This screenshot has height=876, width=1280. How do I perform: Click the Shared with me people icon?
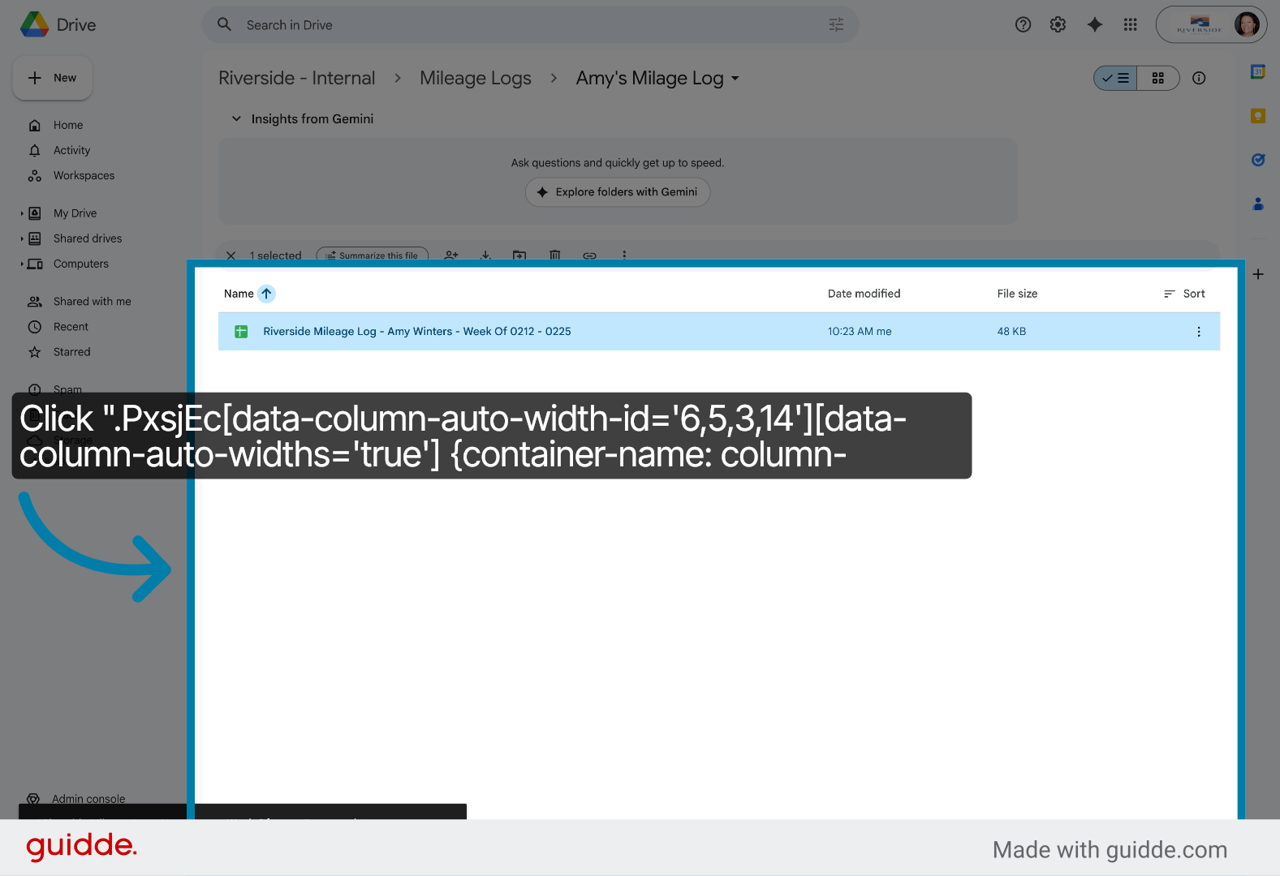point(35,301)
